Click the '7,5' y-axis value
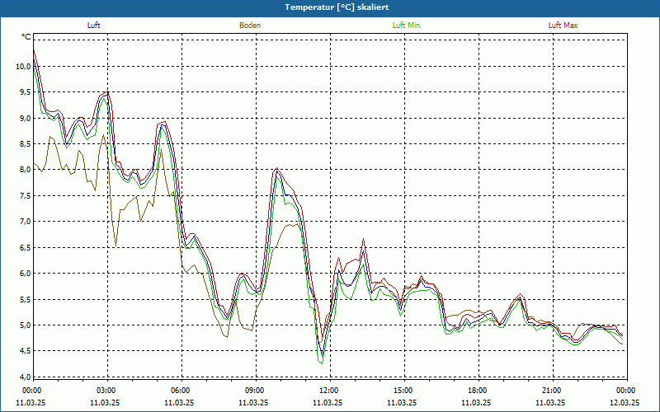Image resolution: width=660 pixels, height=412 pixels. [x=26, y=195]
